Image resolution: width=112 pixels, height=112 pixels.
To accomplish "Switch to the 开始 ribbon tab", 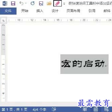I will [x=25, y=11].
